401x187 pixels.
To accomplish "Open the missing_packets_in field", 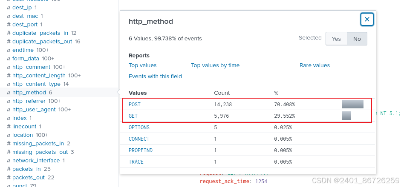I will [x=38, y=144].
